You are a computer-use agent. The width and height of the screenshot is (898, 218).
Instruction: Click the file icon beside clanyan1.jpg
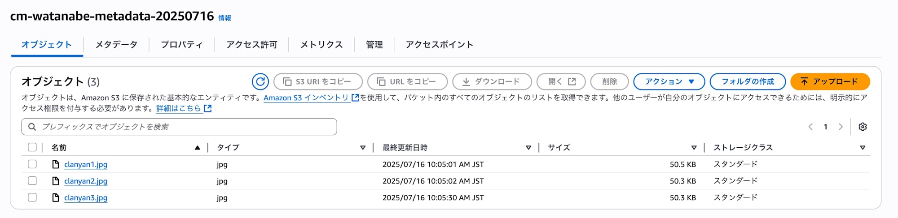coord(56,164)
